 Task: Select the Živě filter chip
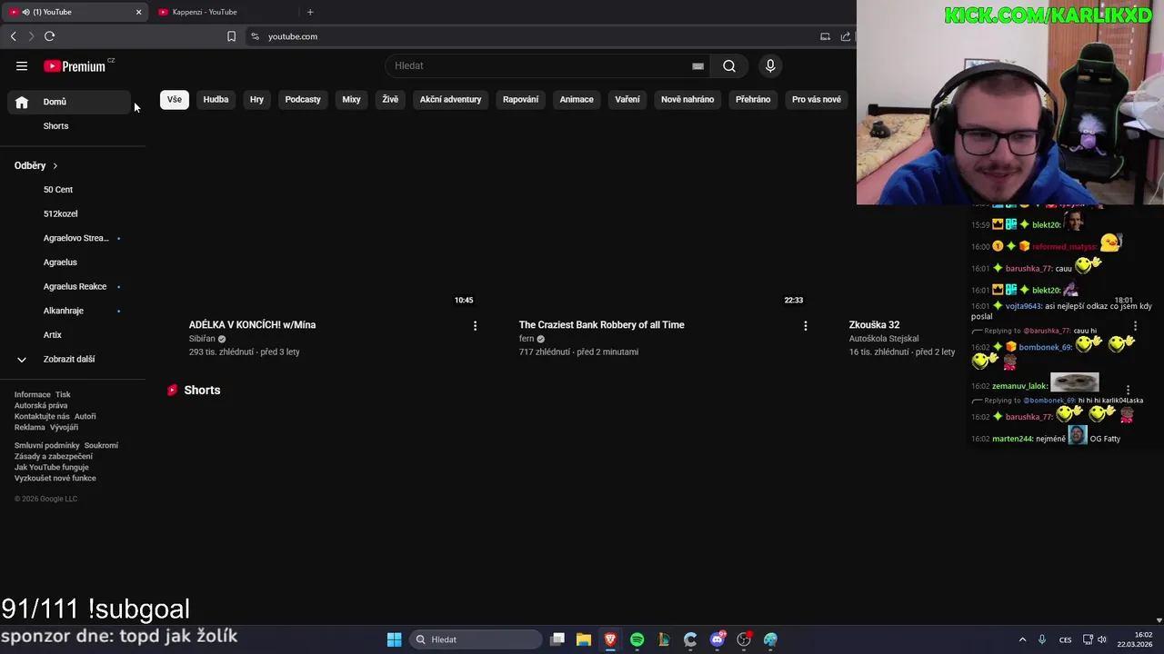390,99
